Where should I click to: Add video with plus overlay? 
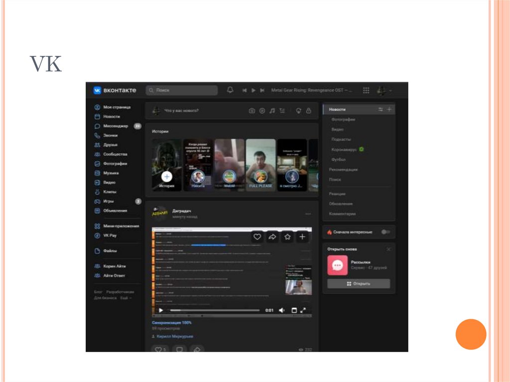point(302,237)
